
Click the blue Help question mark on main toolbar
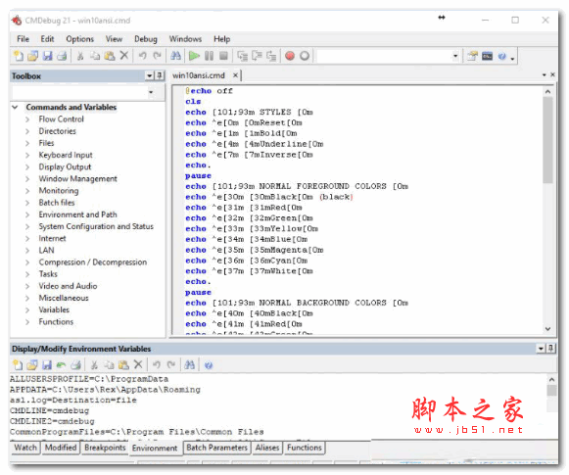pos(501,56)
